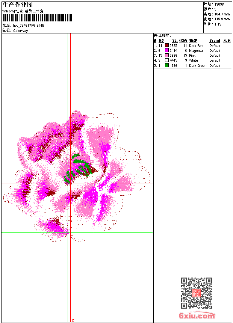
Task: Select the Dark Green color swatch
Action: pyautogui.click(x=167, y=65)
